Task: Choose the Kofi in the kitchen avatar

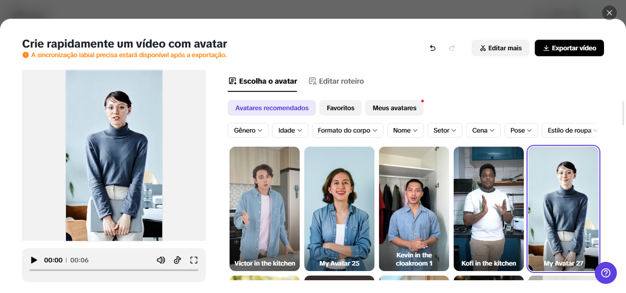Action: tap(489, 209)
